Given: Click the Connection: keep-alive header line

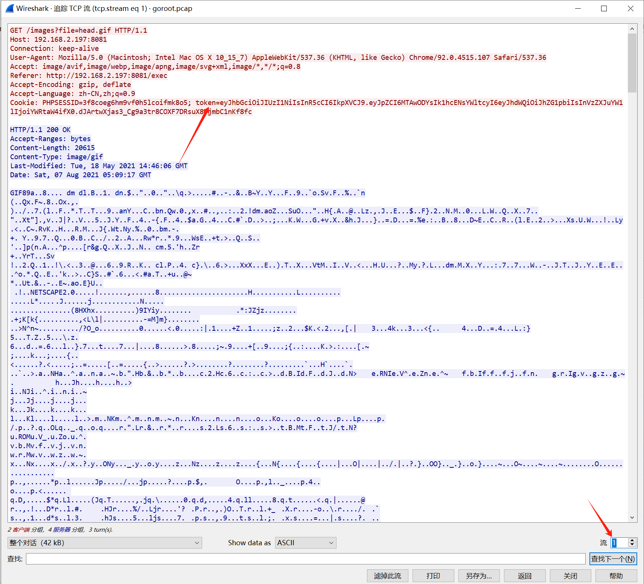Looking at the screenshot, I should pos(55,49).
